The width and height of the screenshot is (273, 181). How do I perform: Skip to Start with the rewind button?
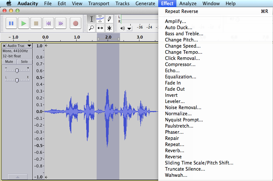click(x=48, y=23)
